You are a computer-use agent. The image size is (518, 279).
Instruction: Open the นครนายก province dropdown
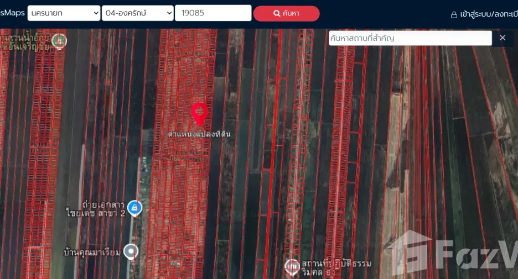coord(64,13)
